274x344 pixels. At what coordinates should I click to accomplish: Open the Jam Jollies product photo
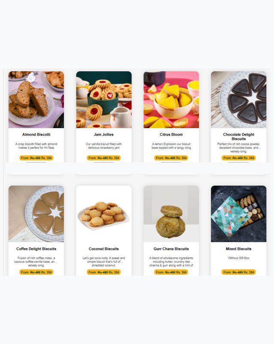[x=104, y=100]
